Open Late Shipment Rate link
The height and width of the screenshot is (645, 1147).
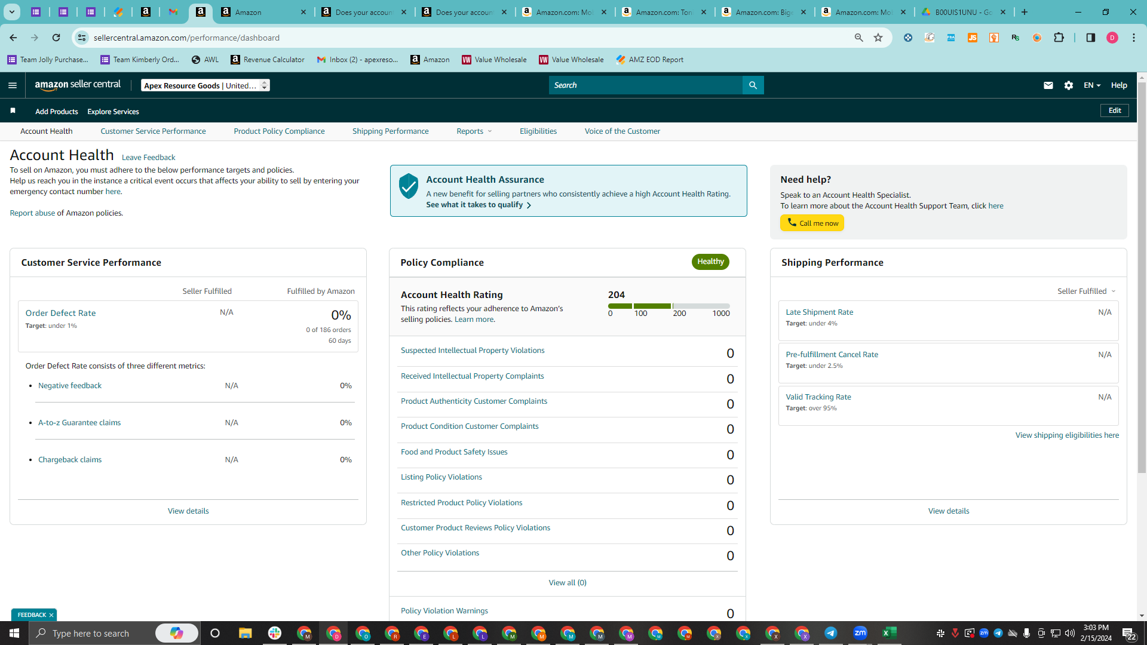[819, 312]
